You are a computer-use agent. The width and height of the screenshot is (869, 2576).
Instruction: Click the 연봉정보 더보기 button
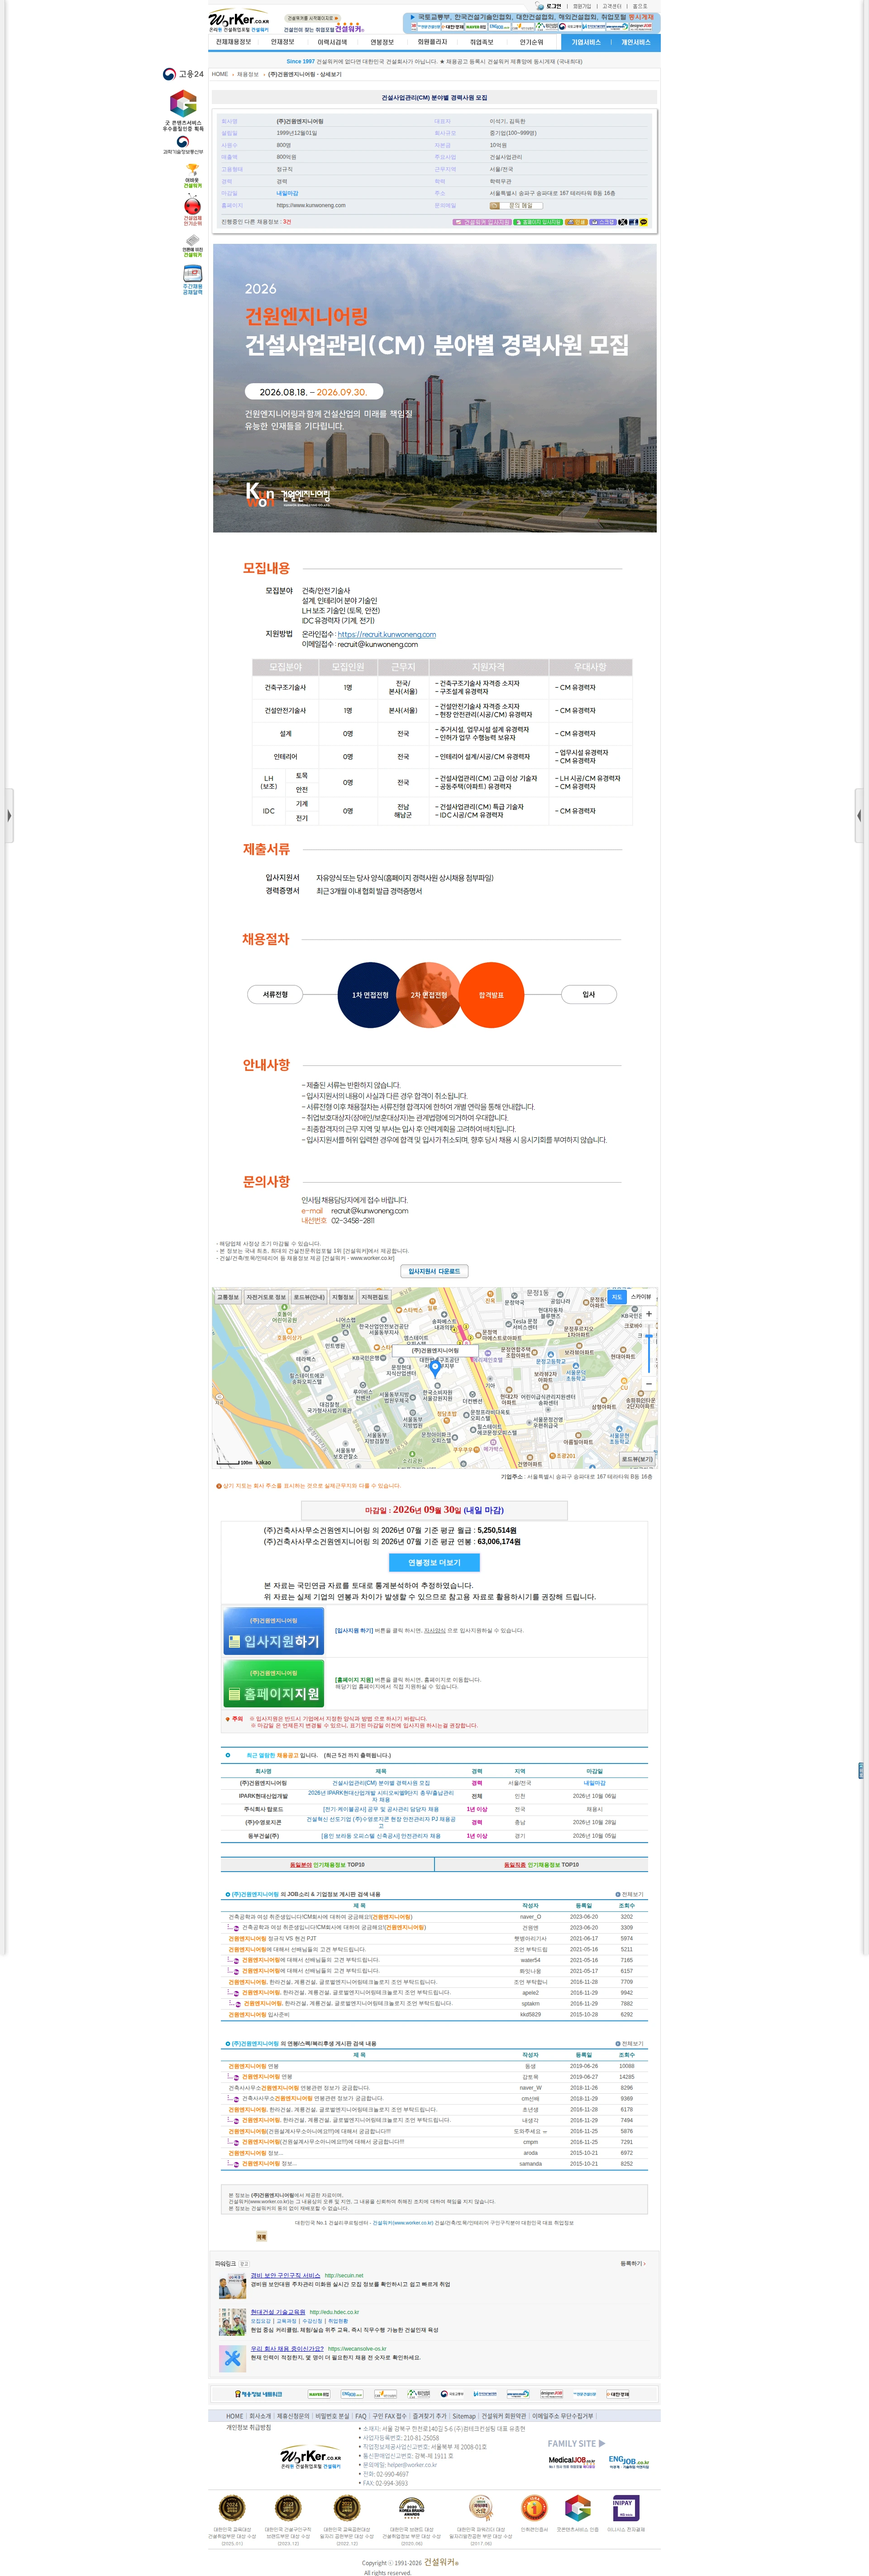pyautogui.click(x=434, y=1562)
